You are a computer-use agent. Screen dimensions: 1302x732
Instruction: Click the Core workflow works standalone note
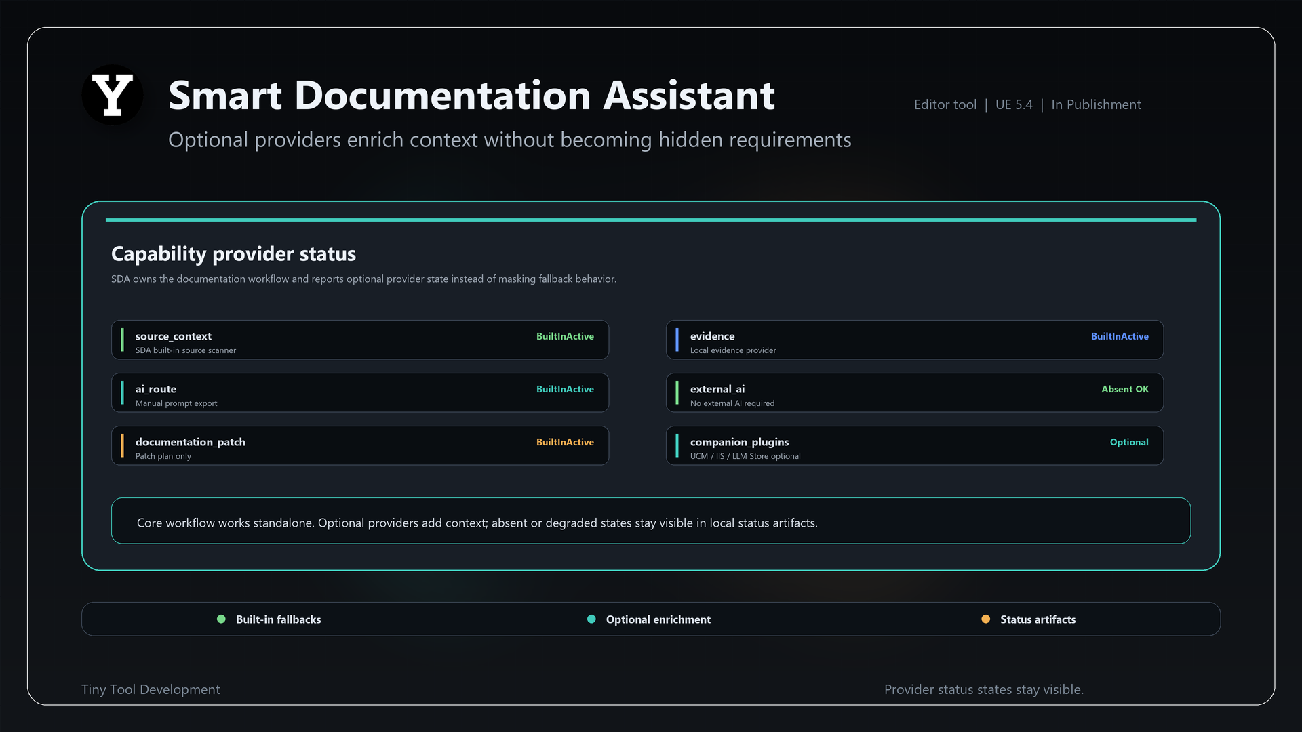[651, 521]
